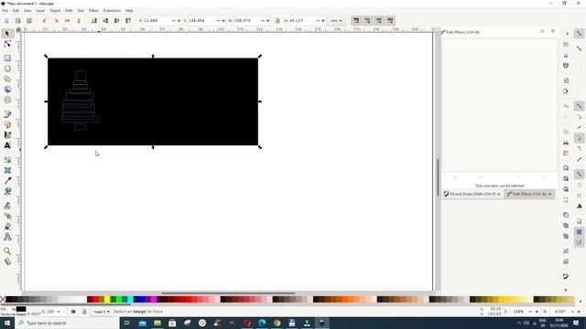Select the Selector arrow tool

coord(7,34)
